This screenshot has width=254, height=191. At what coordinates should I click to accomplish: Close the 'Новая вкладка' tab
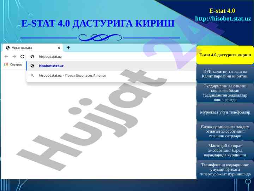point(59,48)
